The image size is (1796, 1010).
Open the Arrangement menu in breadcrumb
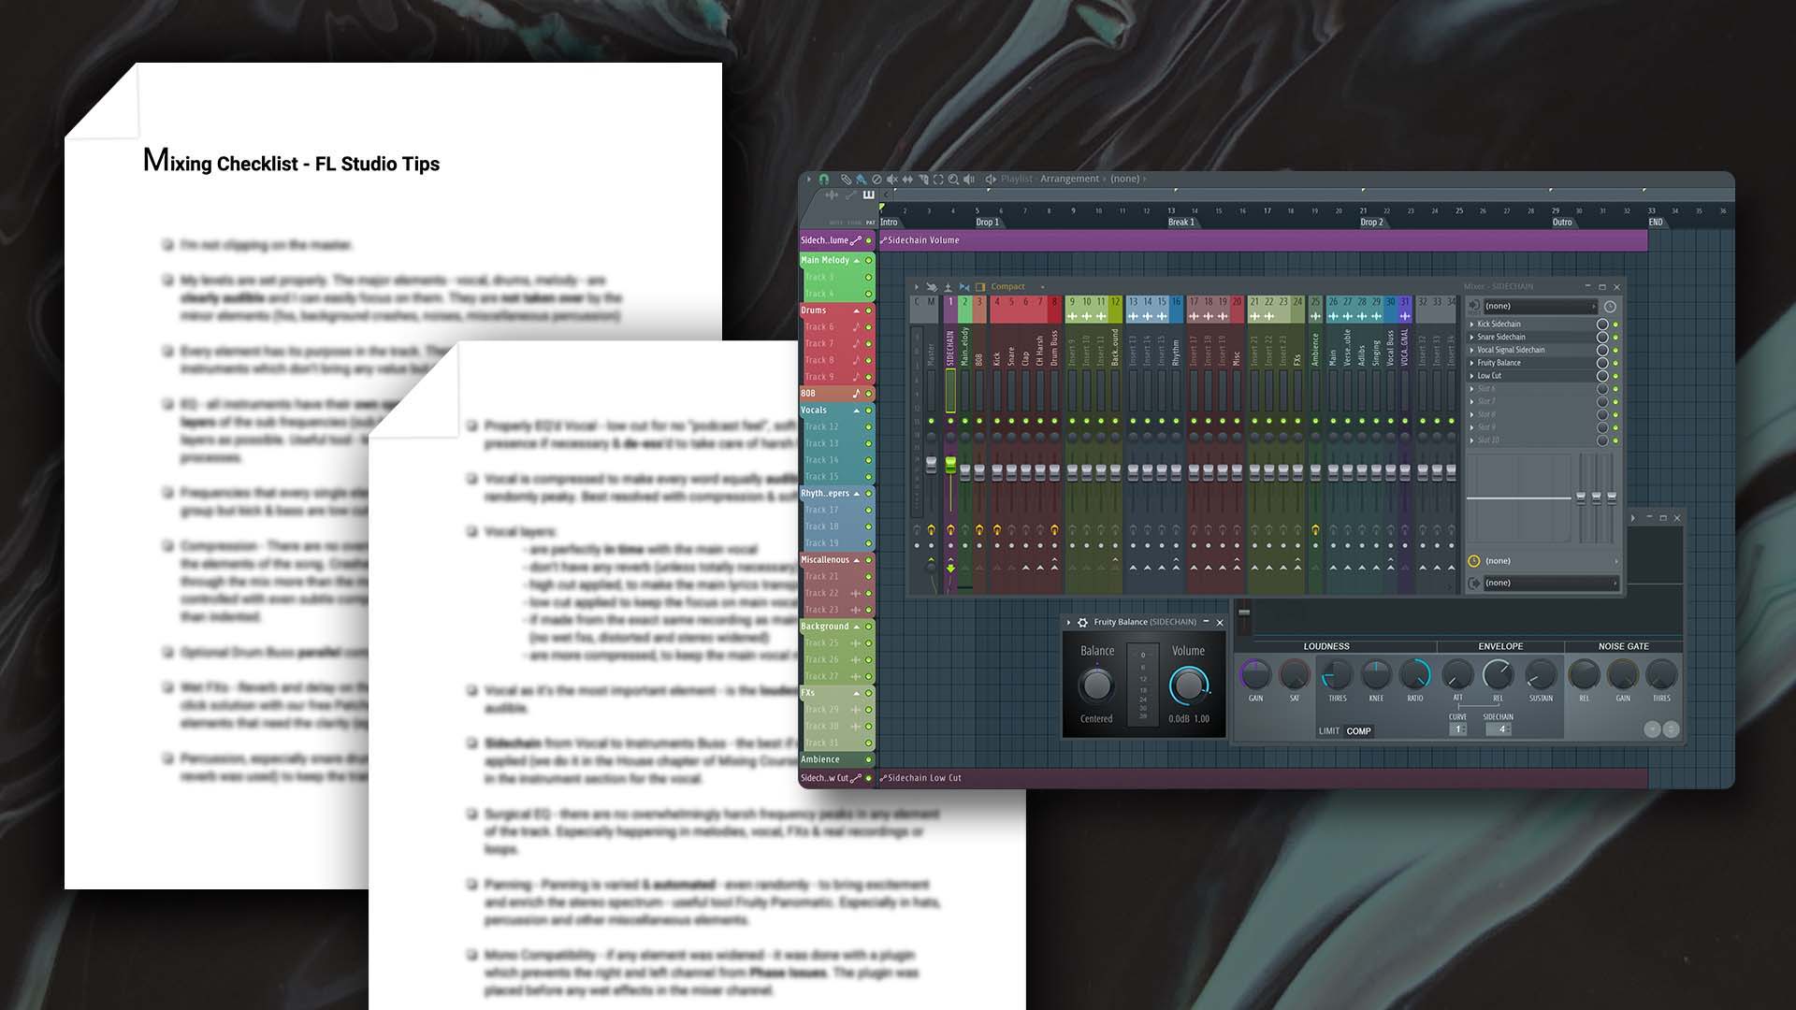tap(1069, 179)
